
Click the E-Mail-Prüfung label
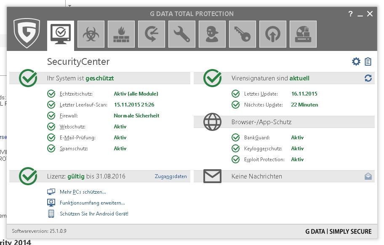point(77,138)
